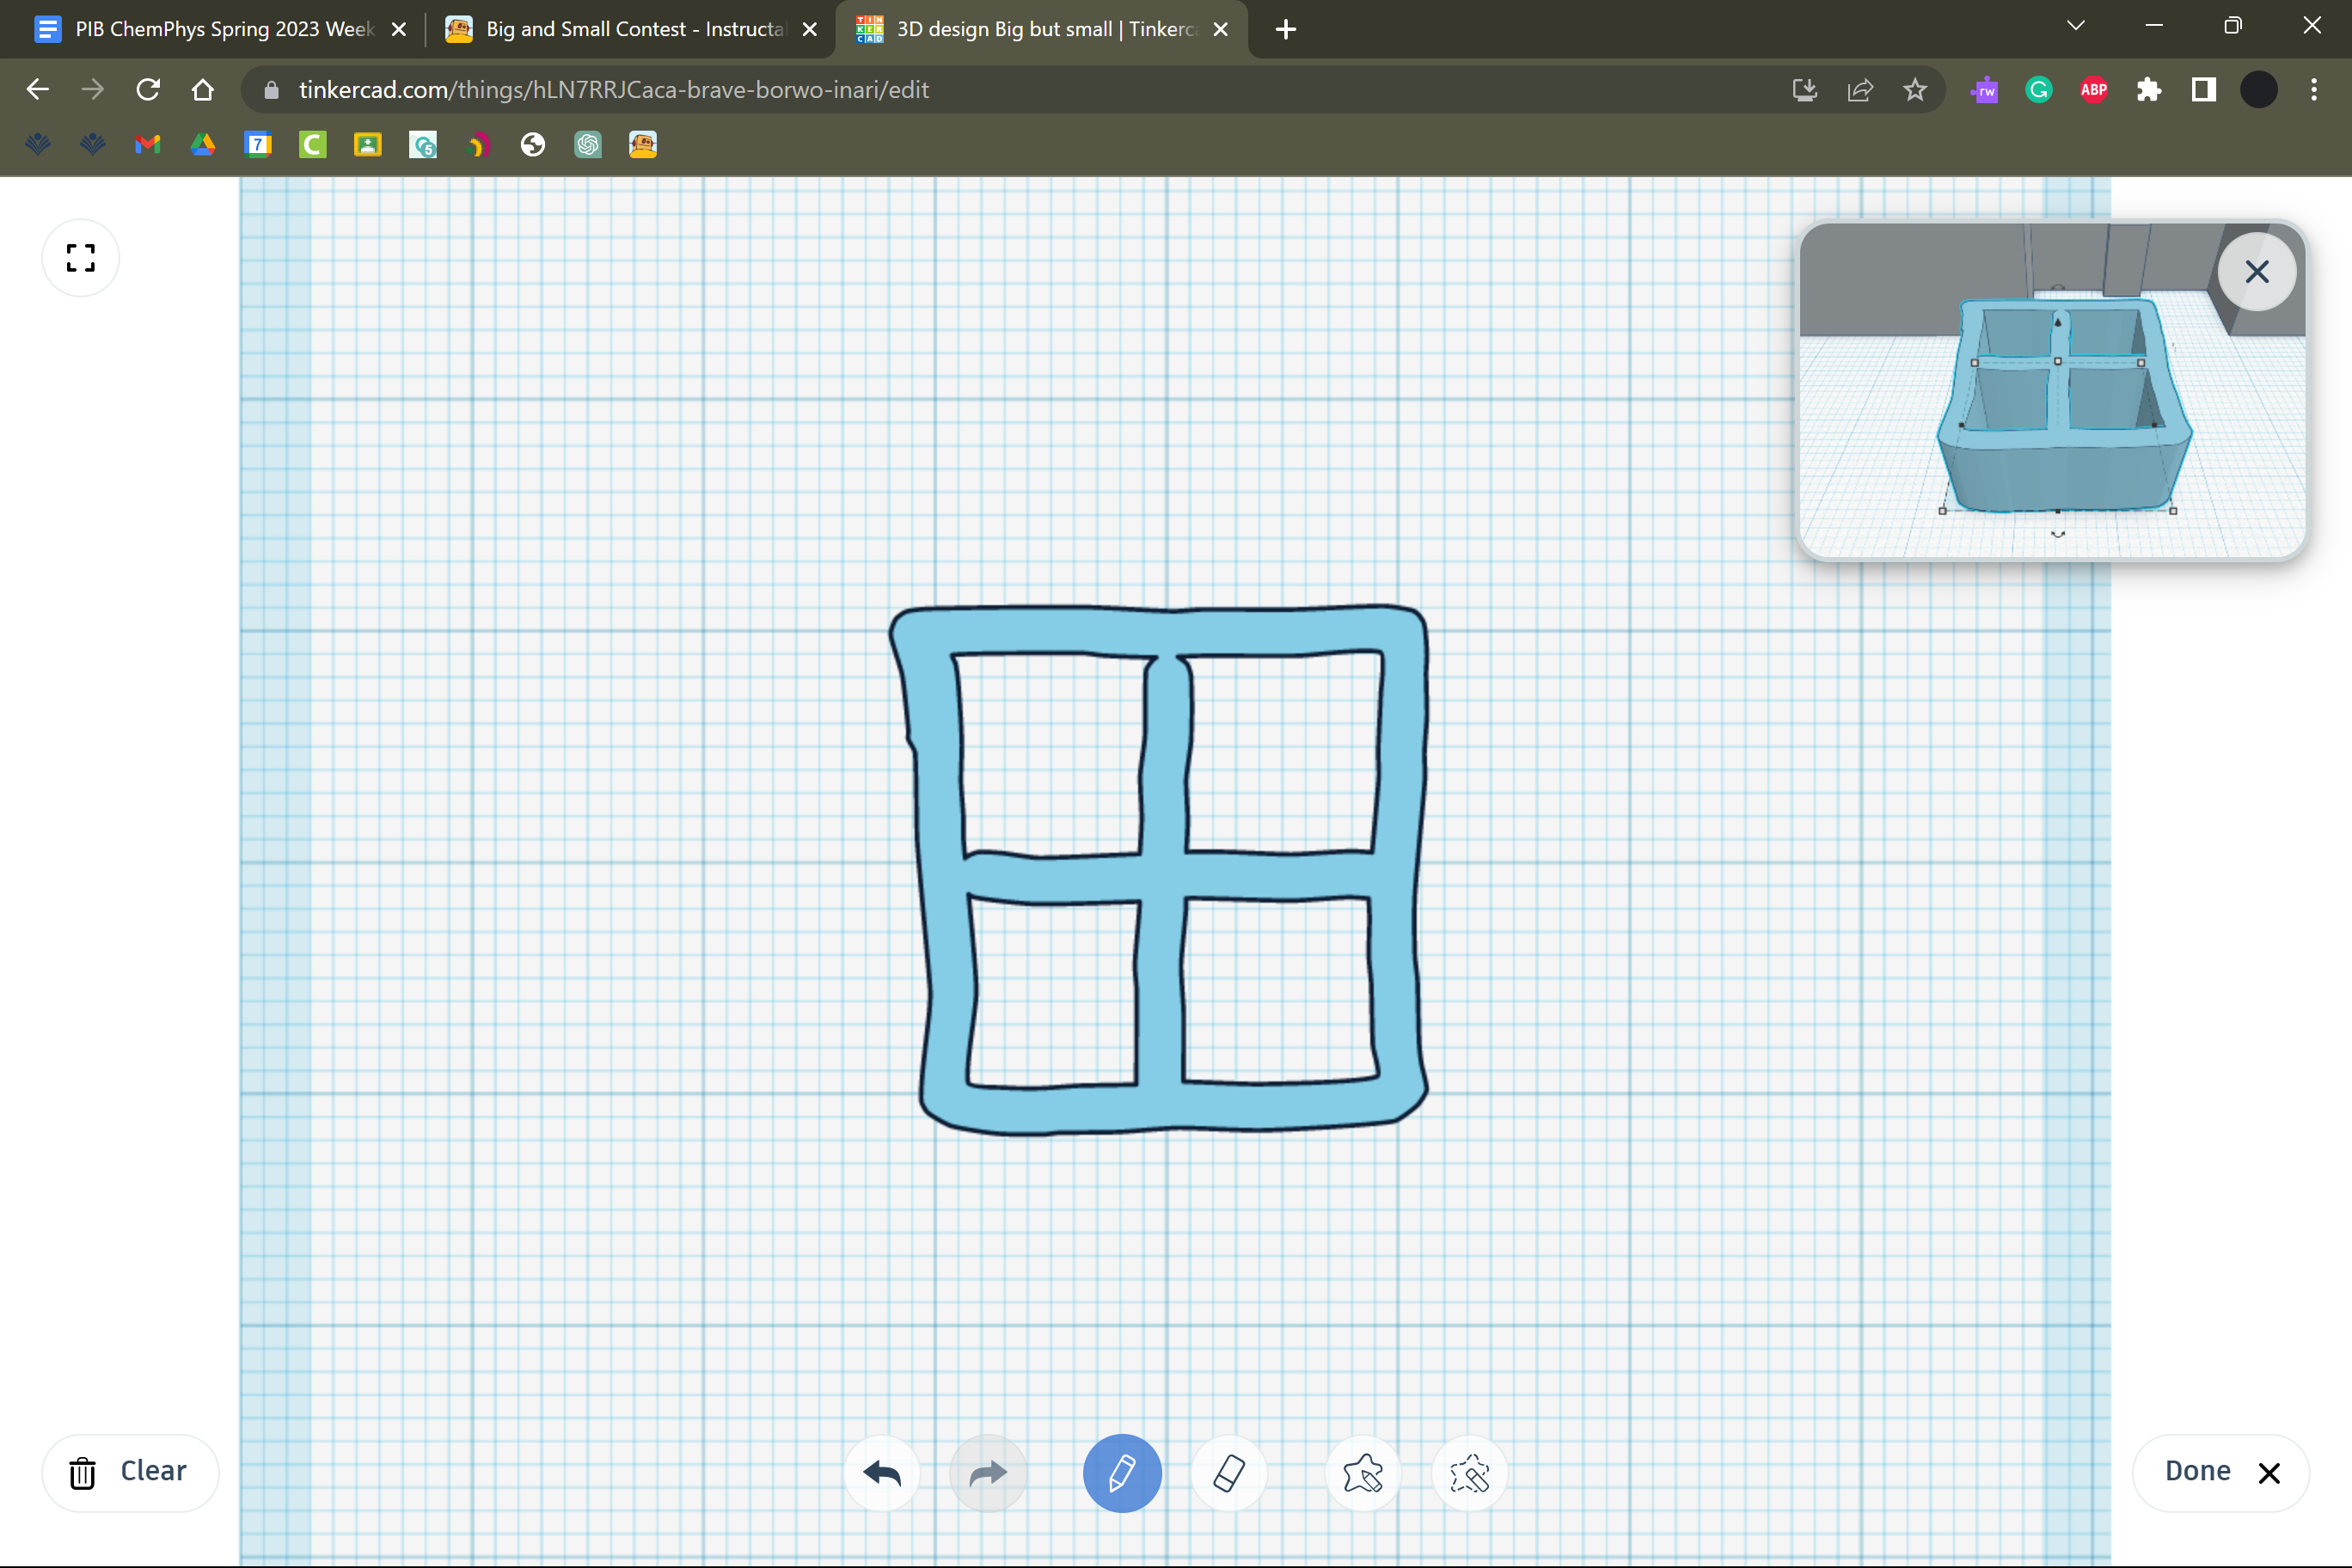Click the Clear trash button
Viewport: 2352px width, 1568px height.
[x=130, y=1472]
